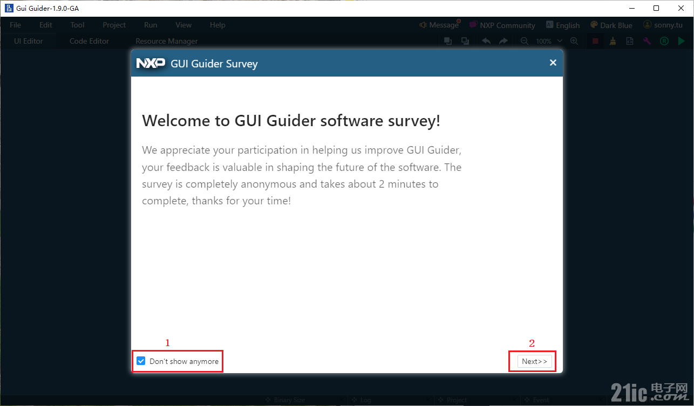Open the File menu
Screen dimensions: 694x406
[x=15, y=25]
